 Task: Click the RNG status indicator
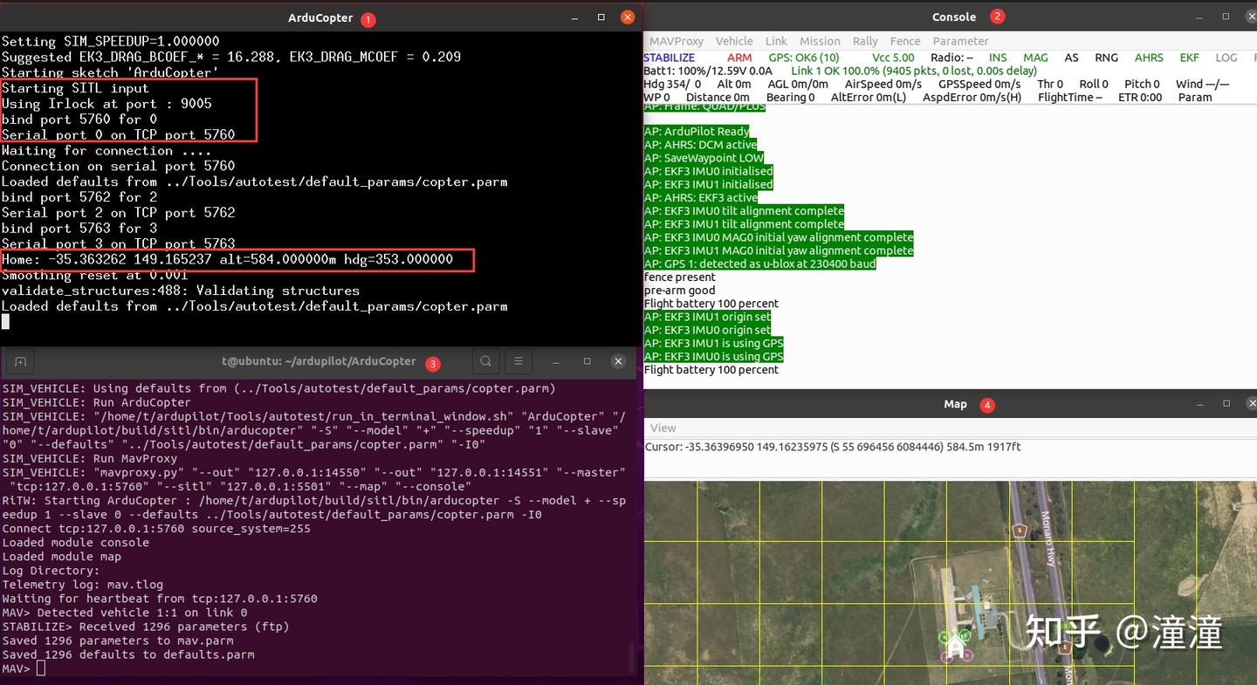1107,58
